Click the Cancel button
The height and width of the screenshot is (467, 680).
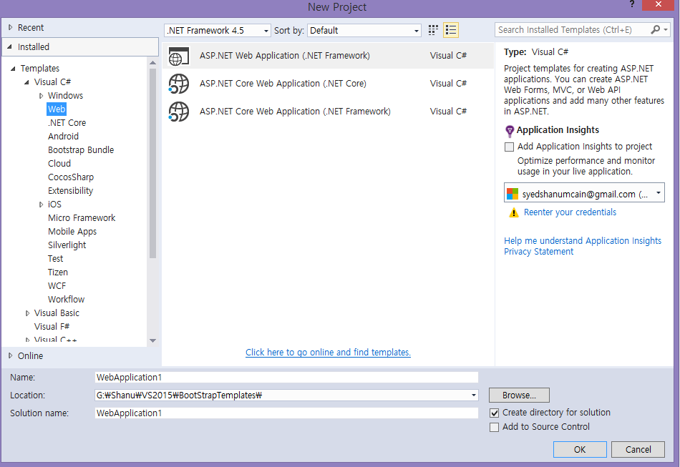(638, 449)
